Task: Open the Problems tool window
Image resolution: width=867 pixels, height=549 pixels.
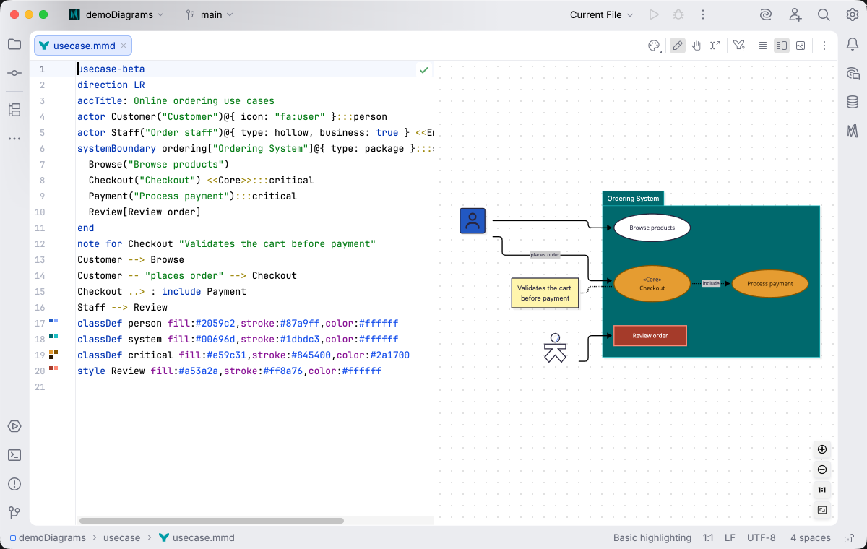Action: tap(14, 484)
